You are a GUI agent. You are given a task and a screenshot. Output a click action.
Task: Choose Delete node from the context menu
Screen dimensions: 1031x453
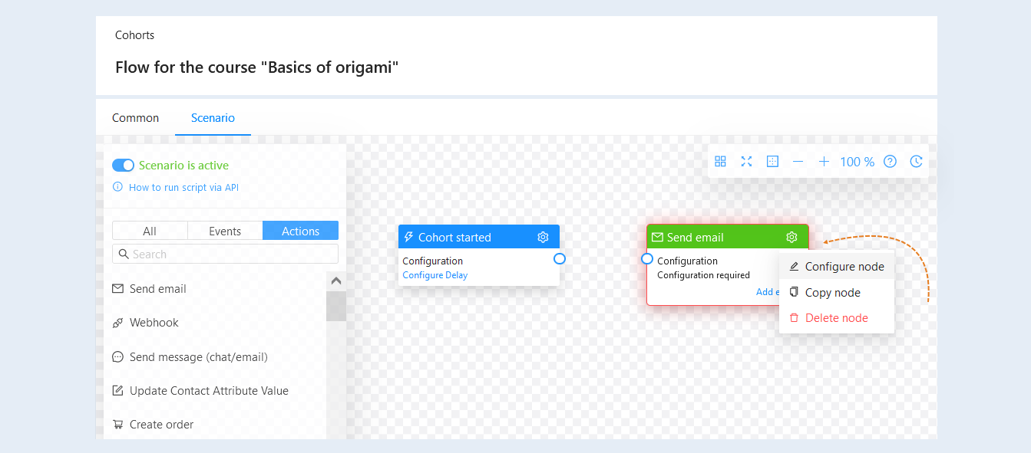(x=837, y=317)
